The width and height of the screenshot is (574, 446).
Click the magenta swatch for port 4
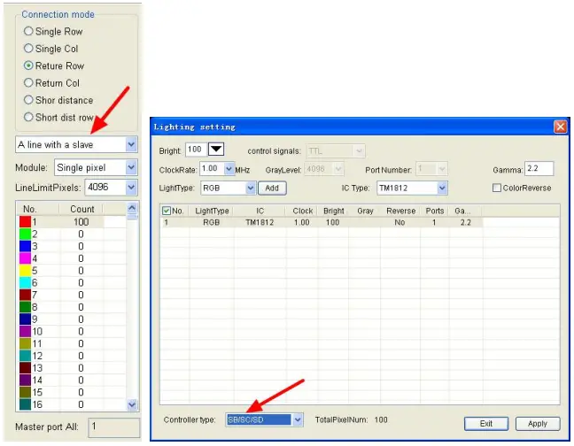(x=25, y=258)
